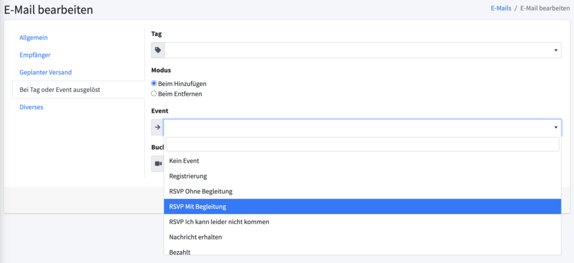Screen dimensions: 574x263
Task: Collapse the Event dropdown arrow
Action: point(556,128)
